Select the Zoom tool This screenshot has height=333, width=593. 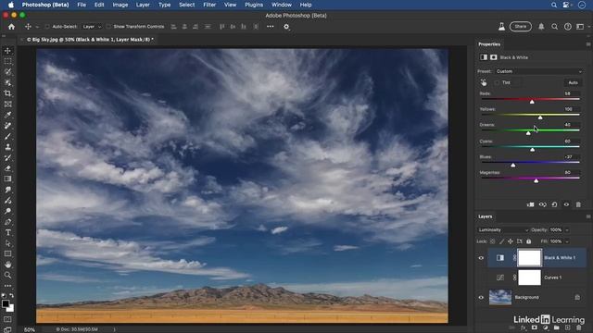pyautogui.click(x=7, y=276)
